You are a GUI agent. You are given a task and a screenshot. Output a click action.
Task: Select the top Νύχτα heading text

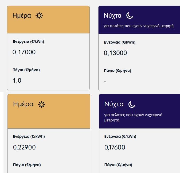112,16
